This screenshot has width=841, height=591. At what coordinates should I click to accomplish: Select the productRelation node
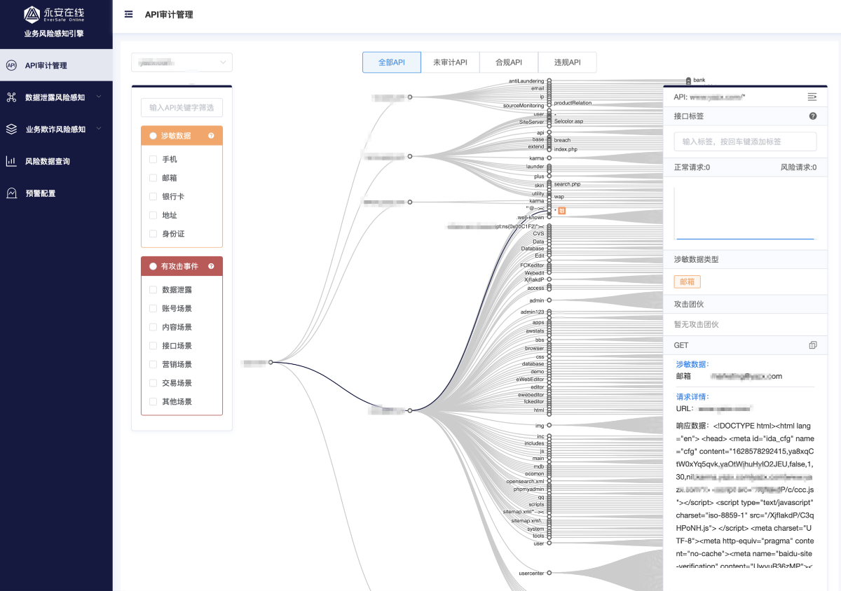[573, 103]
